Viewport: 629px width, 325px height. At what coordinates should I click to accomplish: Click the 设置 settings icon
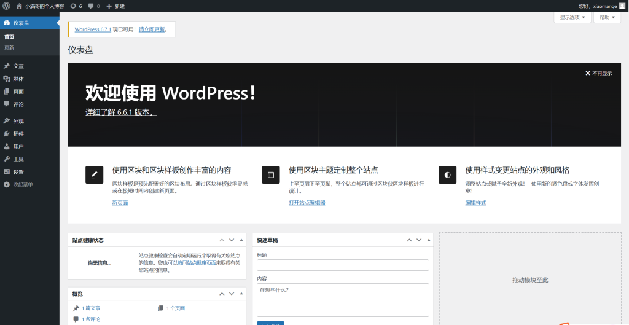pos(6,172)
